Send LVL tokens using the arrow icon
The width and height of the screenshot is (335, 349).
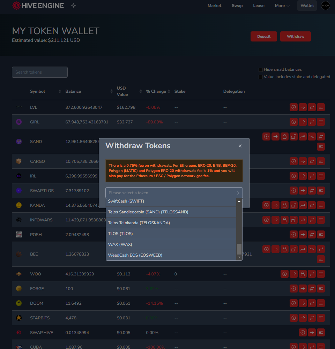point(303,107)
